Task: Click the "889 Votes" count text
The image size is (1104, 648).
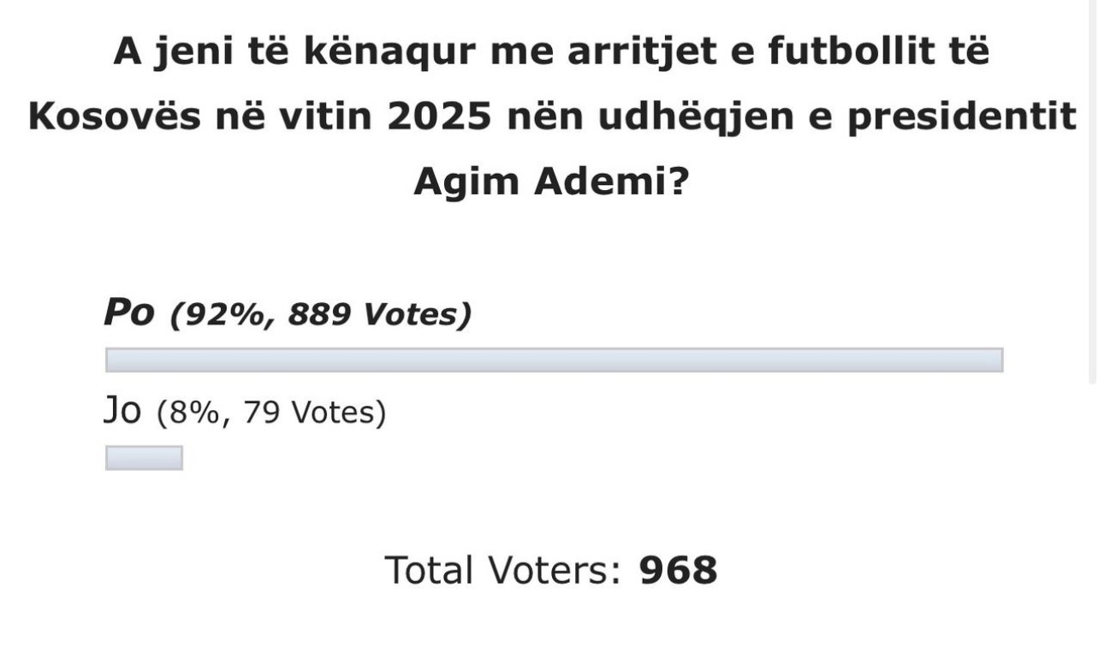Action: [x=378, y=316]
